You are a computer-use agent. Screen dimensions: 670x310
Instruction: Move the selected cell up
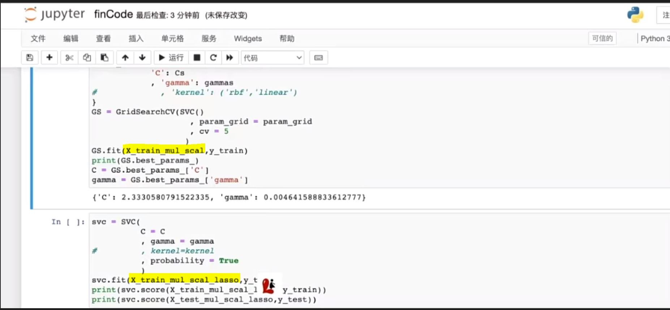(125, 57)
